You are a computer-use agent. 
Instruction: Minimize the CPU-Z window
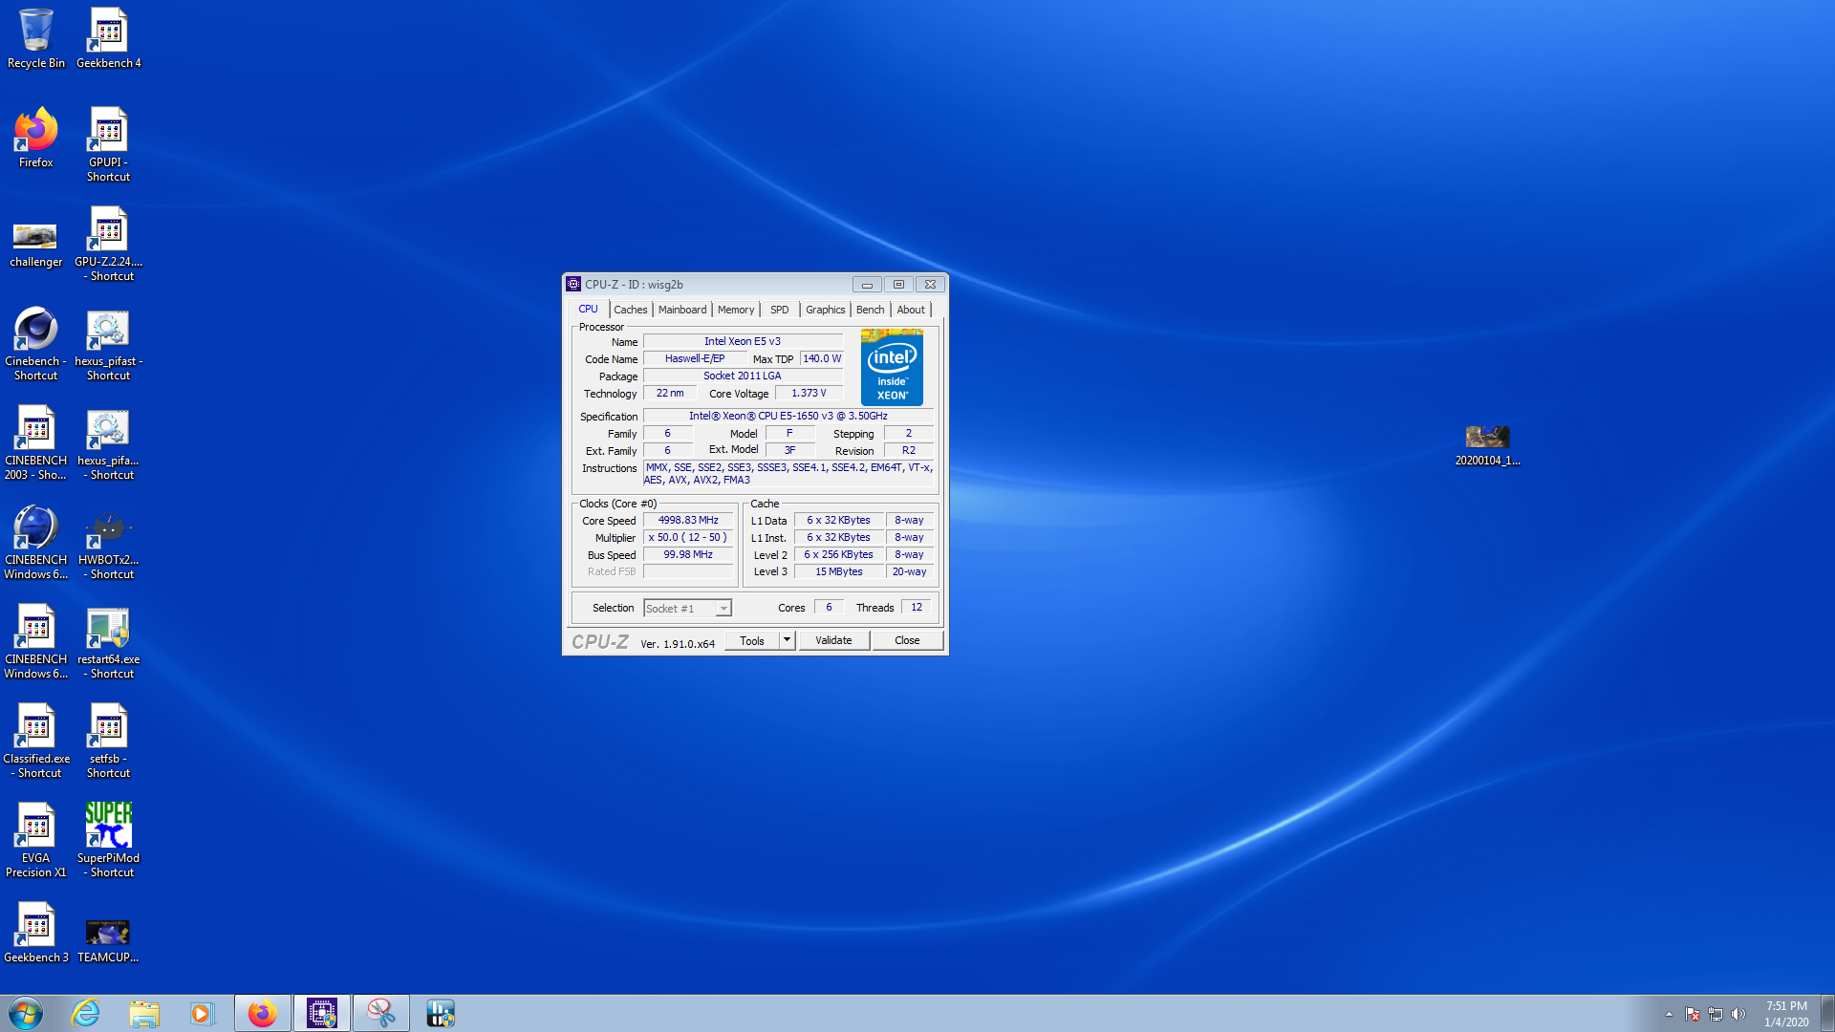(x=867, y=285)
